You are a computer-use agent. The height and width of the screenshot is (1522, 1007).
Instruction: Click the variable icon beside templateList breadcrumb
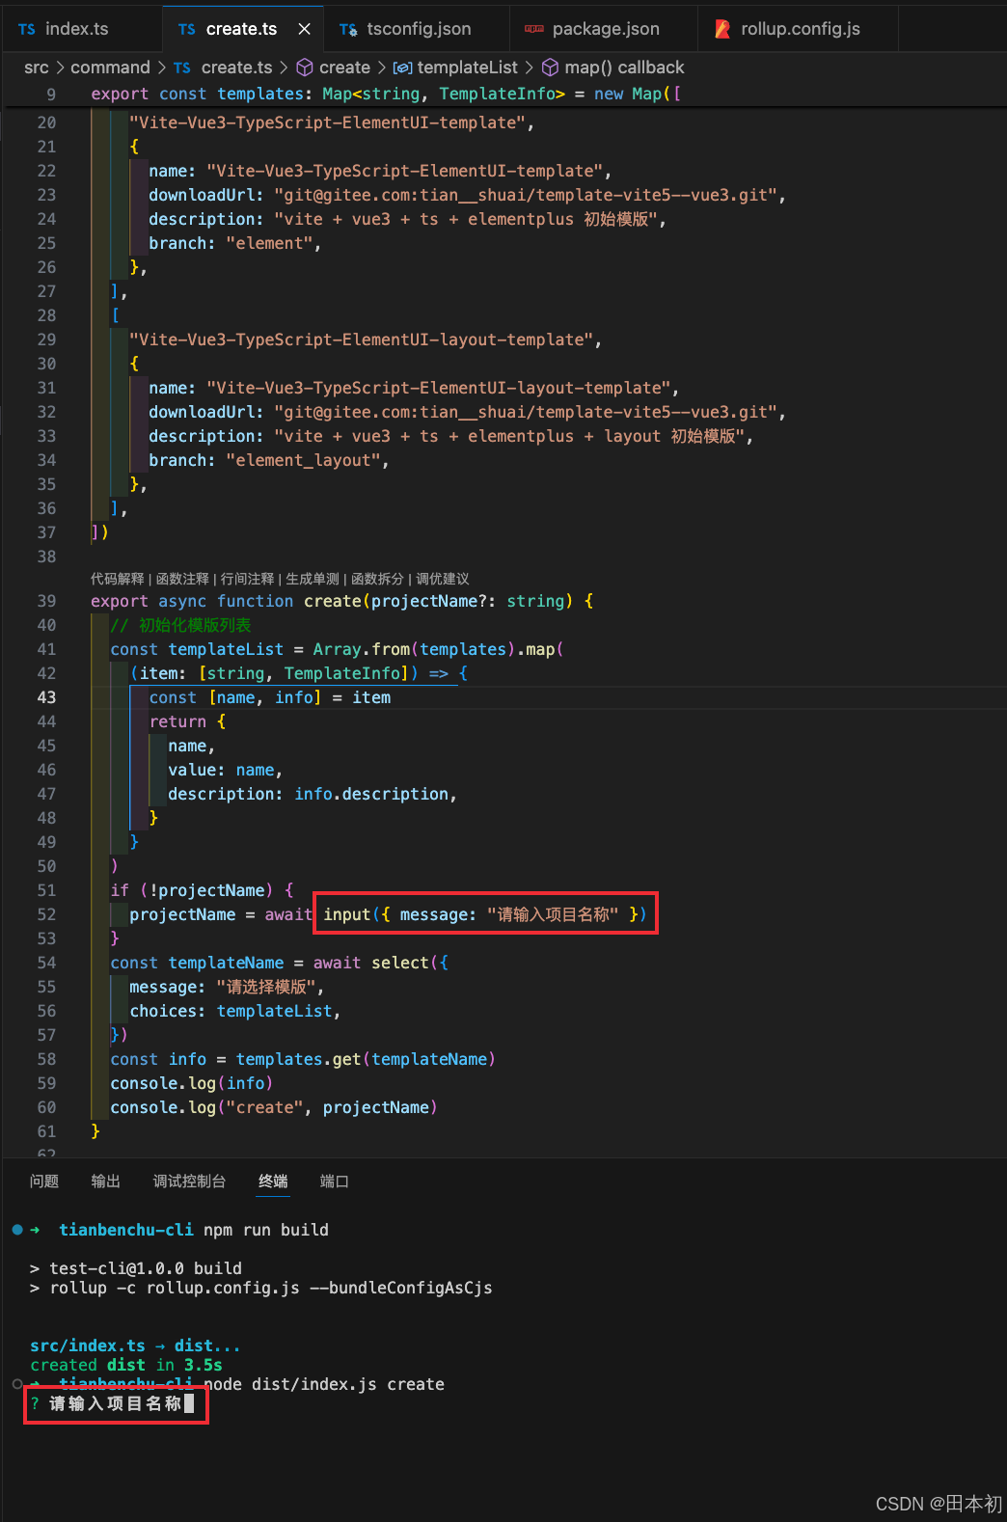(402, 68)
